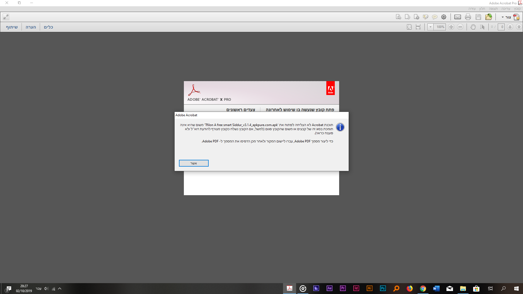This screenshot has height=294, width=523.
Task: Click the sticky note comment icon
Action: [x=435, y=17]
